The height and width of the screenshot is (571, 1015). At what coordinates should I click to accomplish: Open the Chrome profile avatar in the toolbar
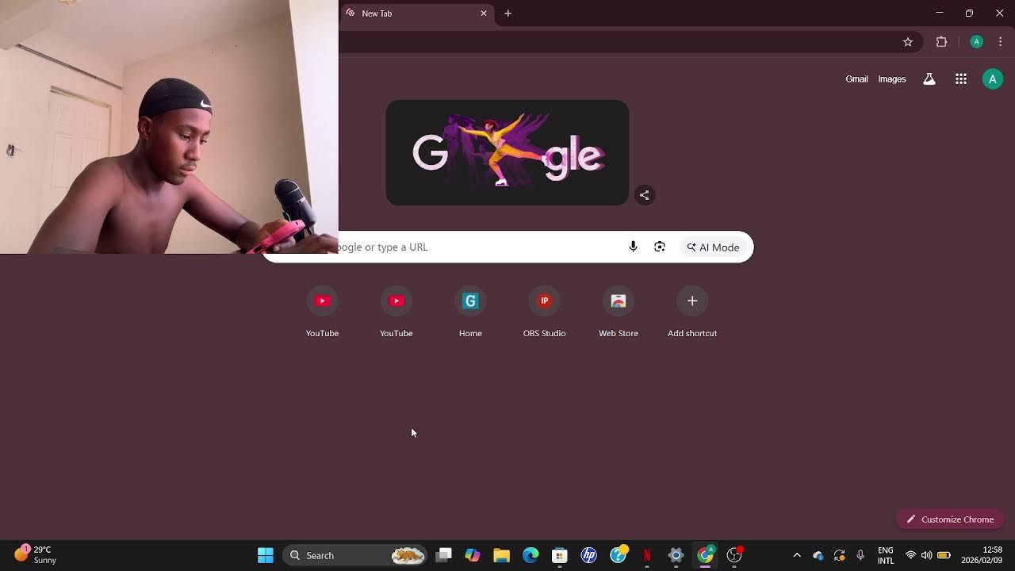point(976,42)
